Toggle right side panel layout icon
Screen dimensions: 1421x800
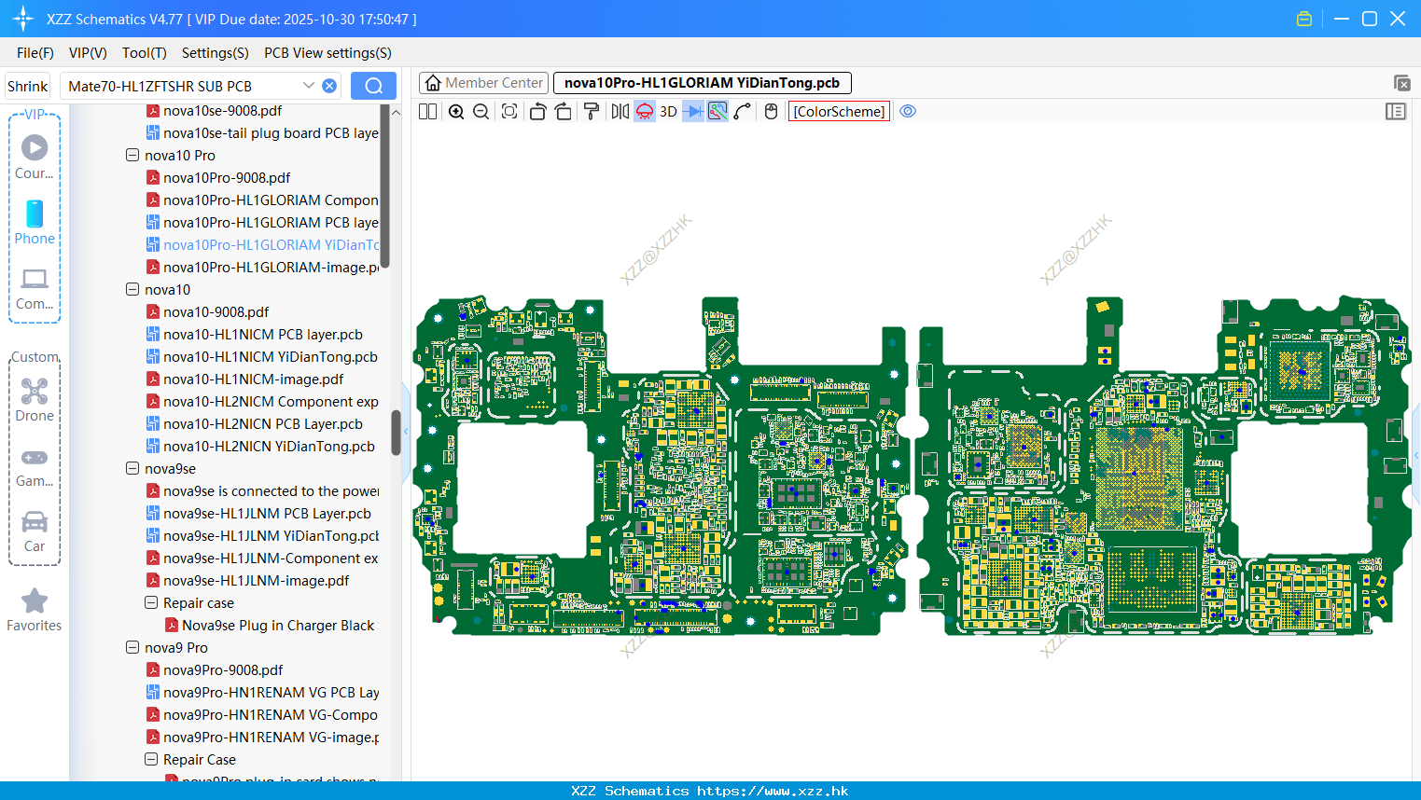(1396, 112)
